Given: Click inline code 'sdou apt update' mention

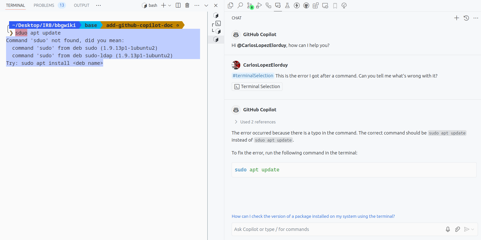Looking at the screenshot, I should (273, 140).
